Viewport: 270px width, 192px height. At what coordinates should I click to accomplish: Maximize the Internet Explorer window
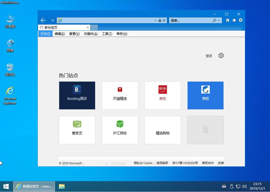[227, 14]
